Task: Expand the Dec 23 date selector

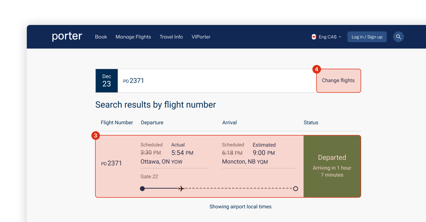Action: (106, 81)
